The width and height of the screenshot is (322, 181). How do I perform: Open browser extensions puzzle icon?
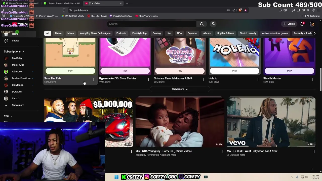(x=280, y=10)
